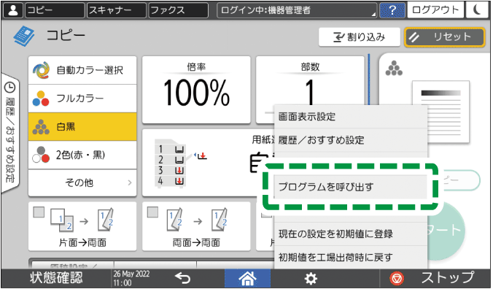
Task: Tap the リセット button
Action: click(444, 37)
